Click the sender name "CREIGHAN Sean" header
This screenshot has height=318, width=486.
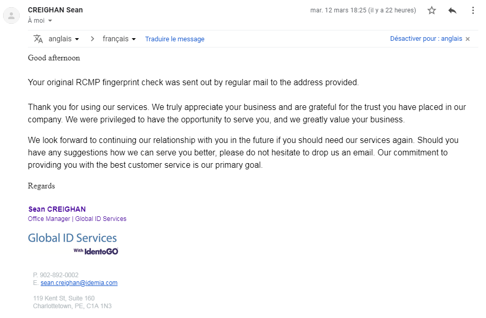tap(55, 10)
